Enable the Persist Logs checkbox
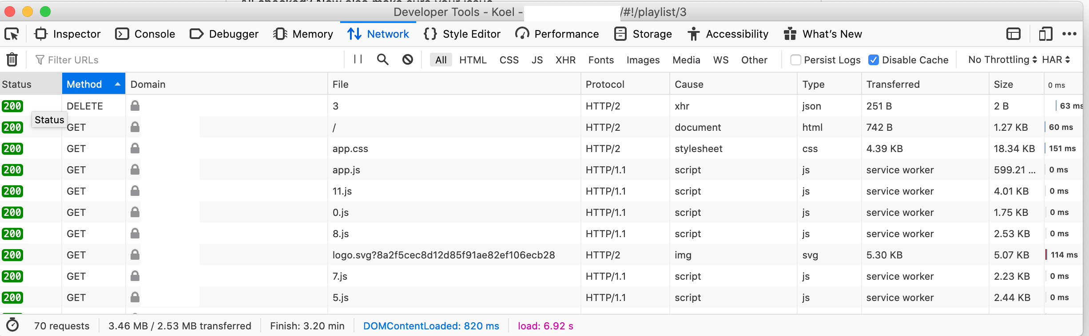1089x336 pixels. click(x=795, y=60)
